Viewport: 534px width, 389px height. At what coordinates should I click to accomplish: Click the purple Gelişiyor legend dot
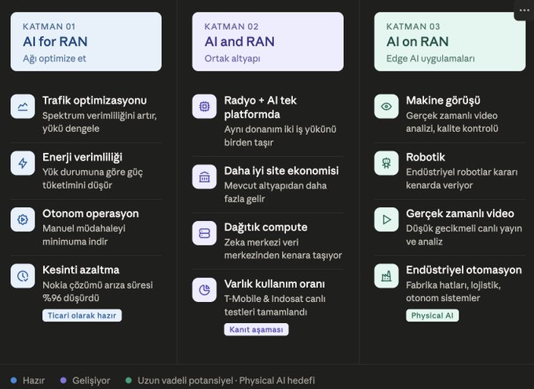tap(63, 380)
